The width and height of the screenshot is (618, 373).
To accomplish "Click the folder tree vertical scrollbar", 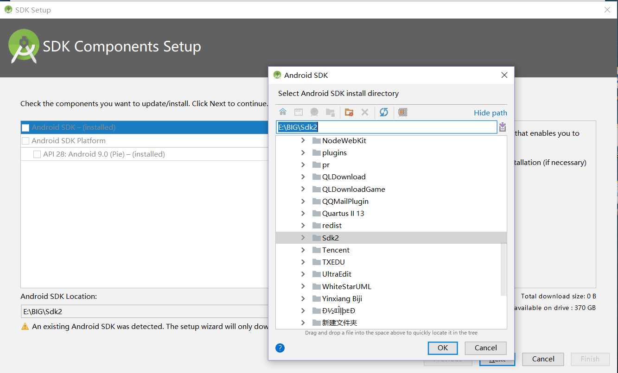I will pyautogui.click(x=503, y=269).
